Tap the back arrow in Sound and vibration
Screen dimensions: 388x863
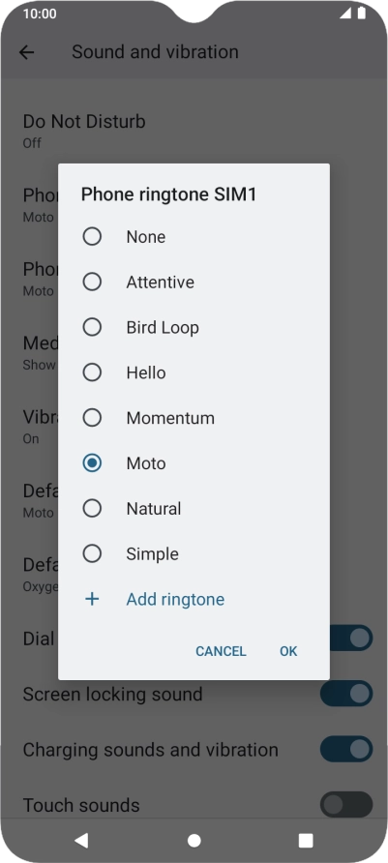coord(26,52)
